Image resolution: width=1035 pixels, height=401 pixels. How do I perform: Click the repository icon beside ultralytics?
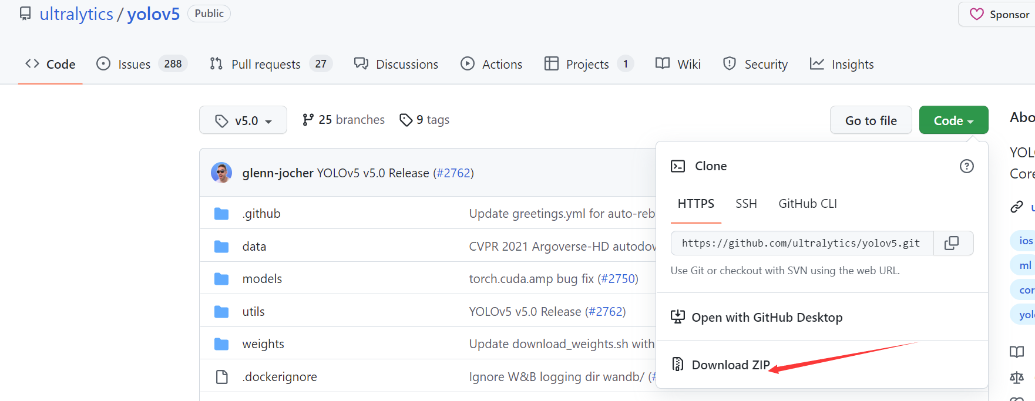coord(25,14)
